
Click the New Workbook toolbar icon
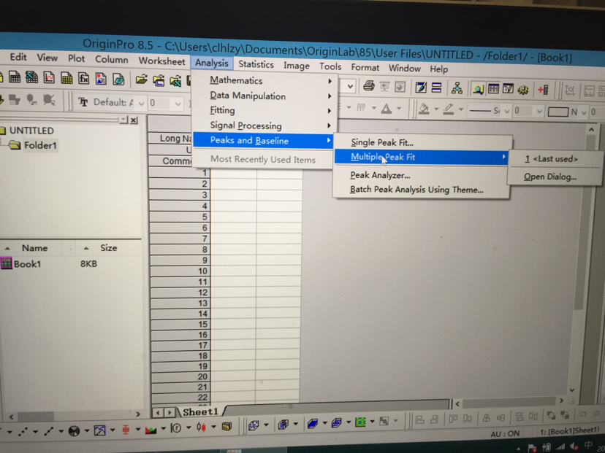15,77
